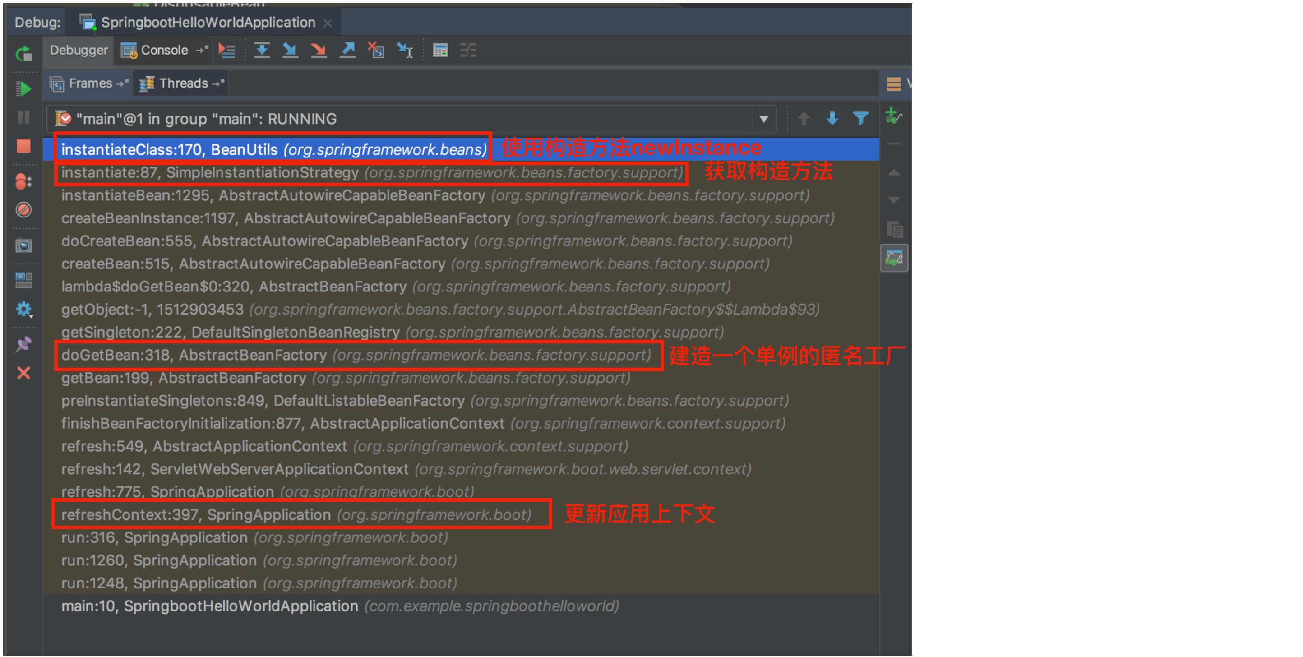Select next frame down arrow

pyautogui.click(x=832, y=119)
